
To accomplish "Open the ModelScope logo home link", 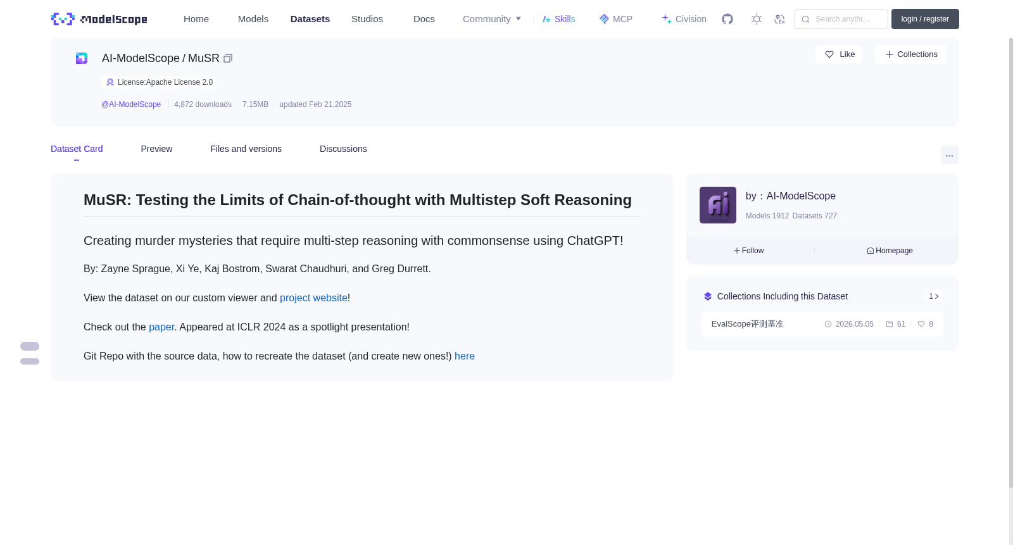I will [x=99, y=19].
